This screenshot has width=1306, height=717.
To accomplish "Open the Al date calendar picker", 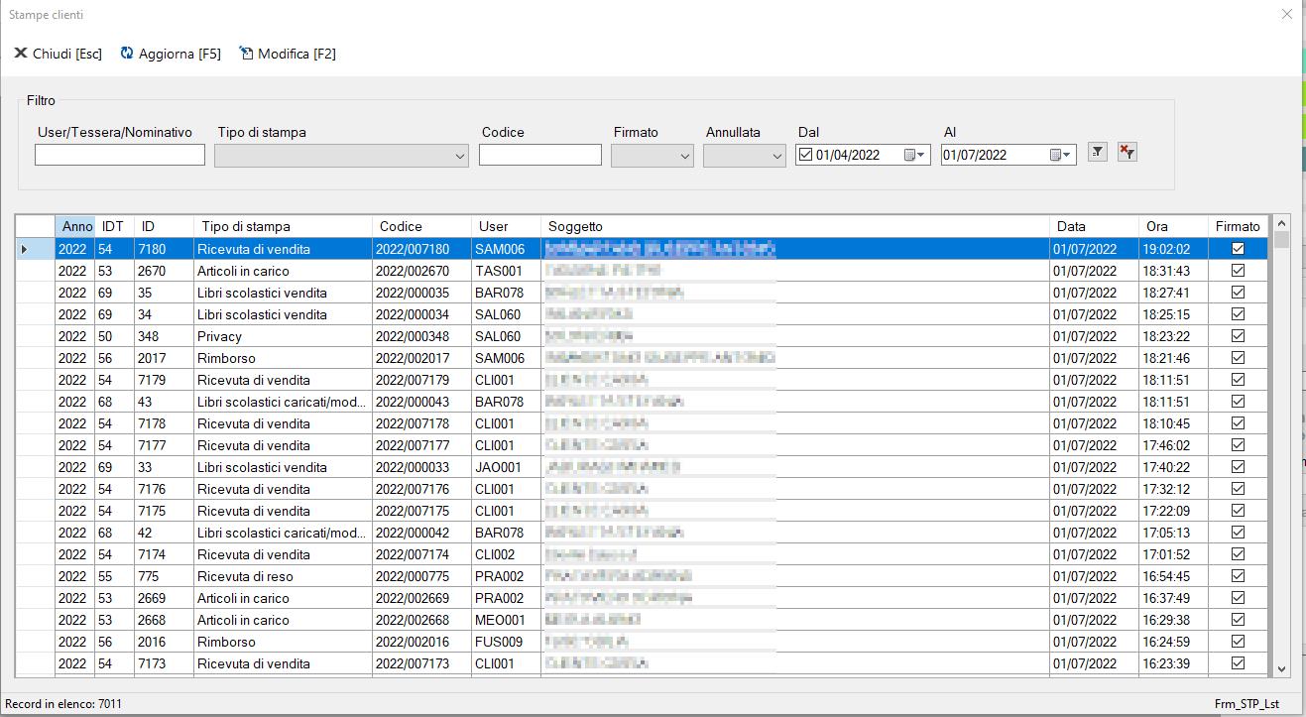I will tap(1060, 155).
